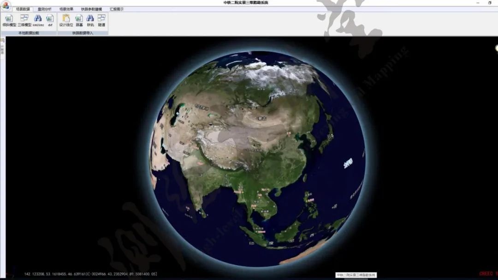Image resolution: width=498 pixels, height=280 pixels.
Task: Load an oblique model (倾斜模型)
Action: [x=9, y=20]
